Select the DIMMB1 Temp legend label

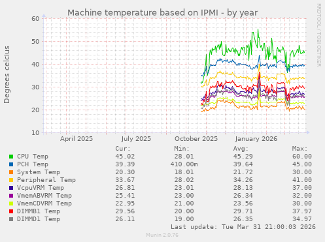39,211
